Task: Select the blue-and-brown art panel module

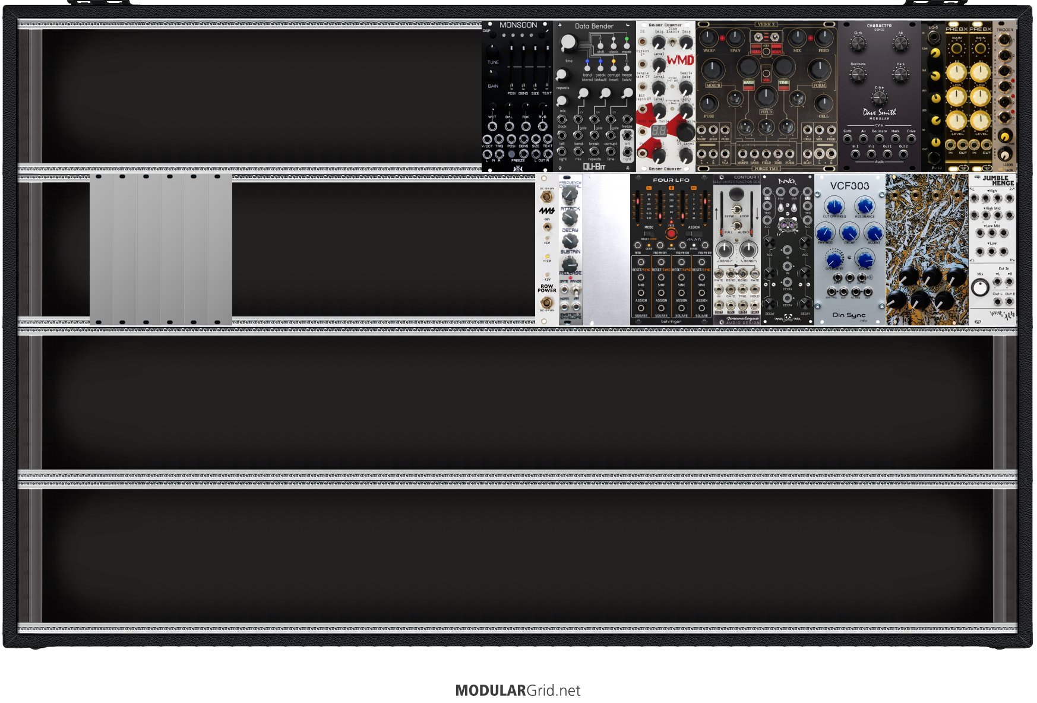Action: (927, 249)
